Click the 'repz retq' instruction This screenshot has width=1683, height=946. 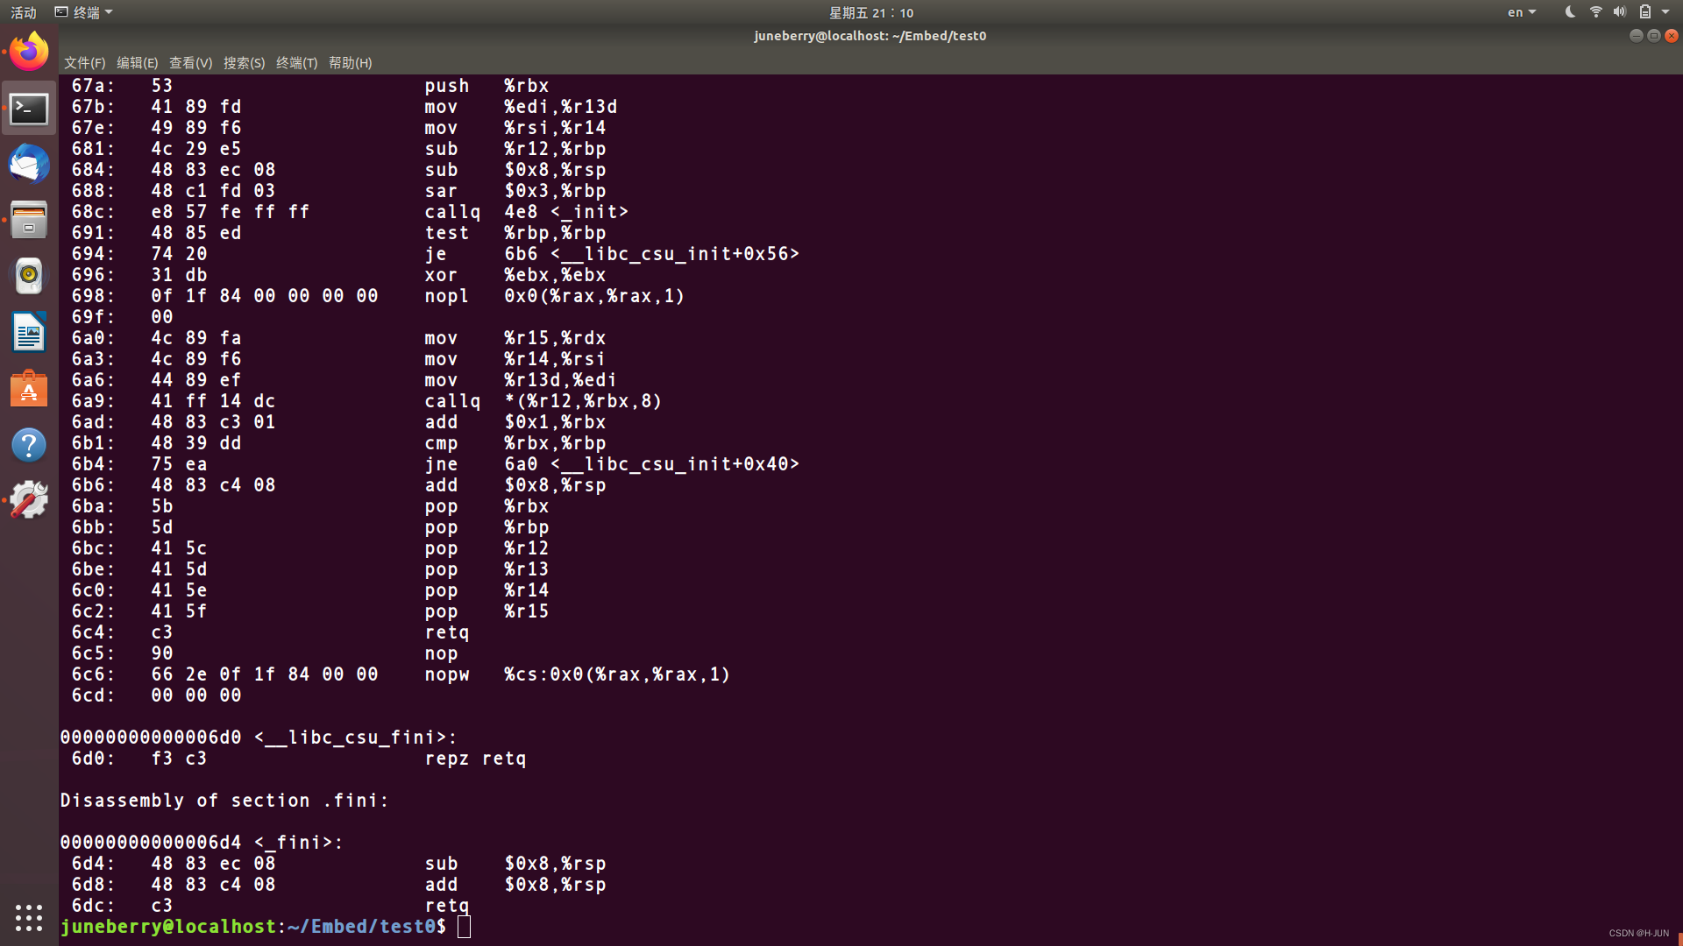coord(475,759)
